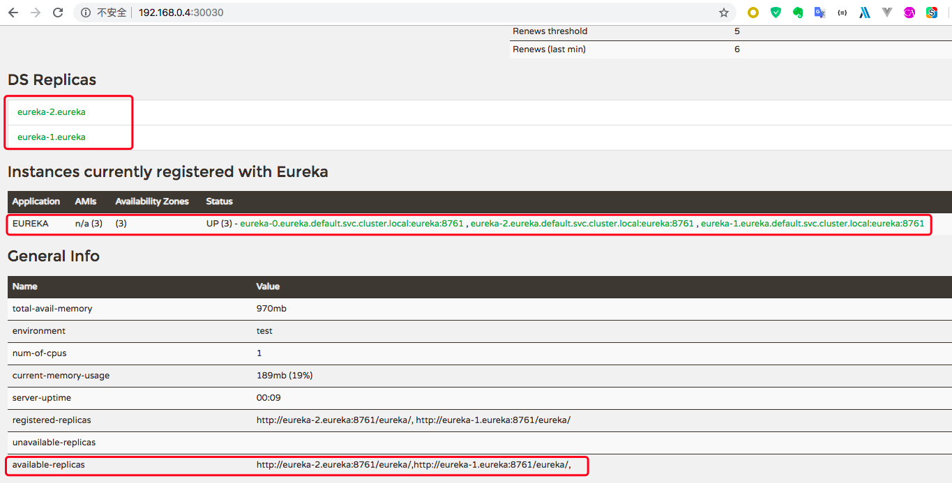
Task: Click the Availability Zones column header
Action: coord(152,201)
